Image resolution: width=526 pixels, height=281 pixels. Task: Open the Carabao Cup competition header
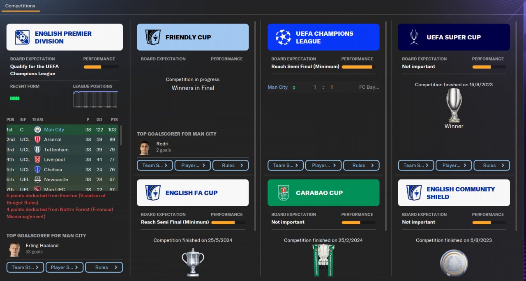click(x=323, y=193)
